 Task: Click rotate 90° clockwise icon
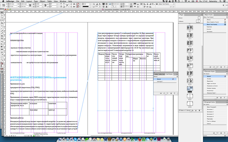(61, 4)
